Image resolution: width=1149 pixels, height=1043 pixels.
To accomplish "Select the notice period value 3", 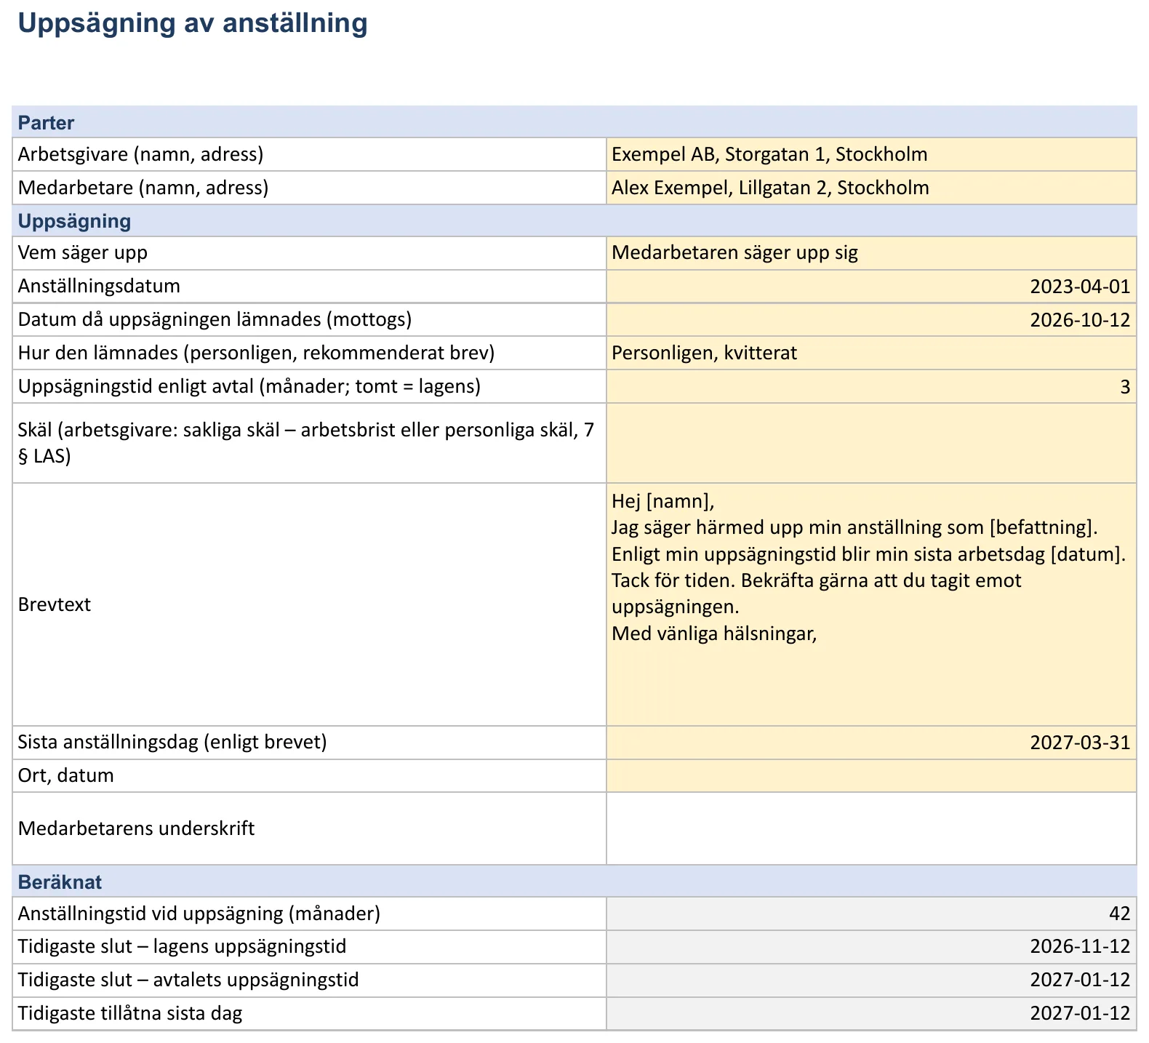I will click(x=871, y=386).
